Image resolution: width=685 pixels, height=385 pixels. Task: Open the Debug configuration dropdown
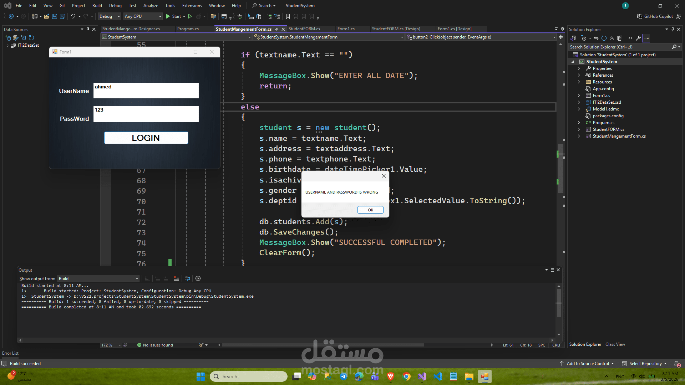(x=110, y=16)
